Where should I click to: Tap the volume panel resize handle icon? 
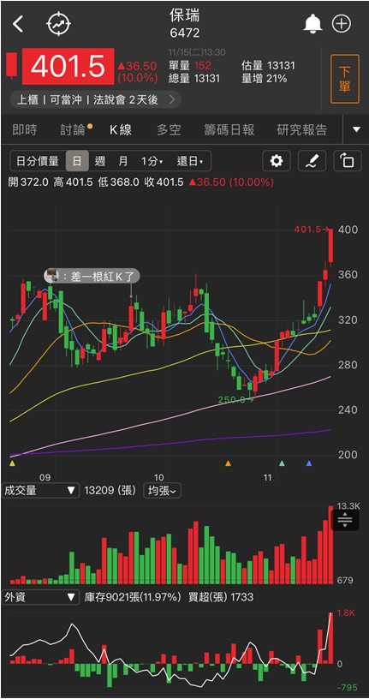tap(345, 520)
